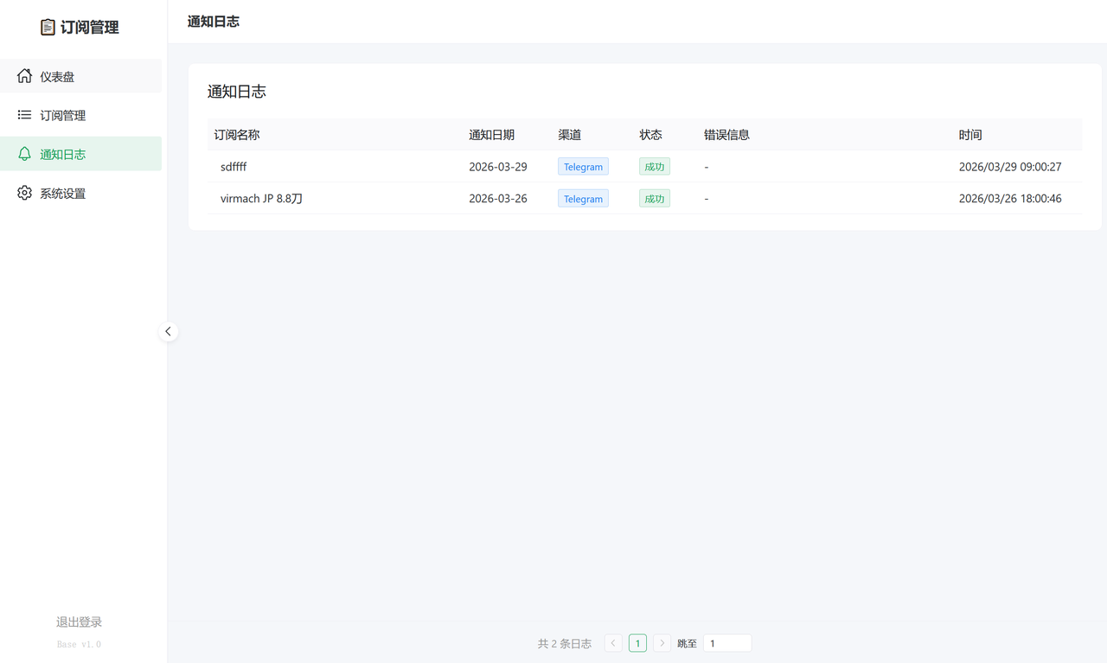Click the clipboard logo icon beside 订阅管理 title

[x=48, y=27]
